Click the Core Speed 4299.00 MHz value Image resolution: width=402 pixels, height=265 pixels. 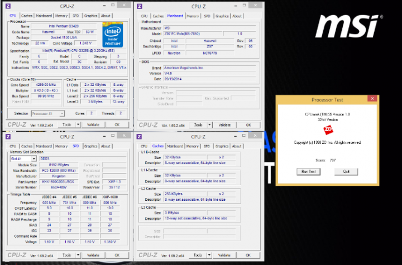click(x=46, y=85)
